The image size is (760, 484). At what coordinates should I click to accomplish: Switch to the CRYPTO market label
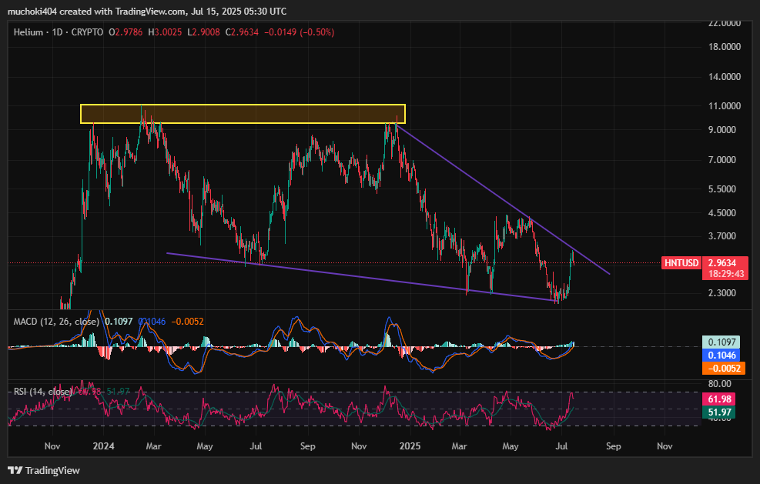[x=86, y=32]
